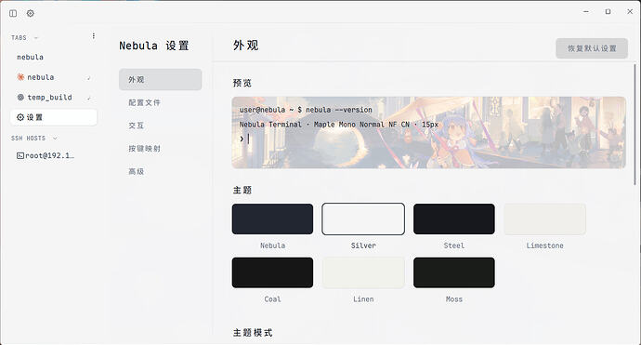
Task: Select the nebula tab with orange icon
Action: click(x=54, y=77)
